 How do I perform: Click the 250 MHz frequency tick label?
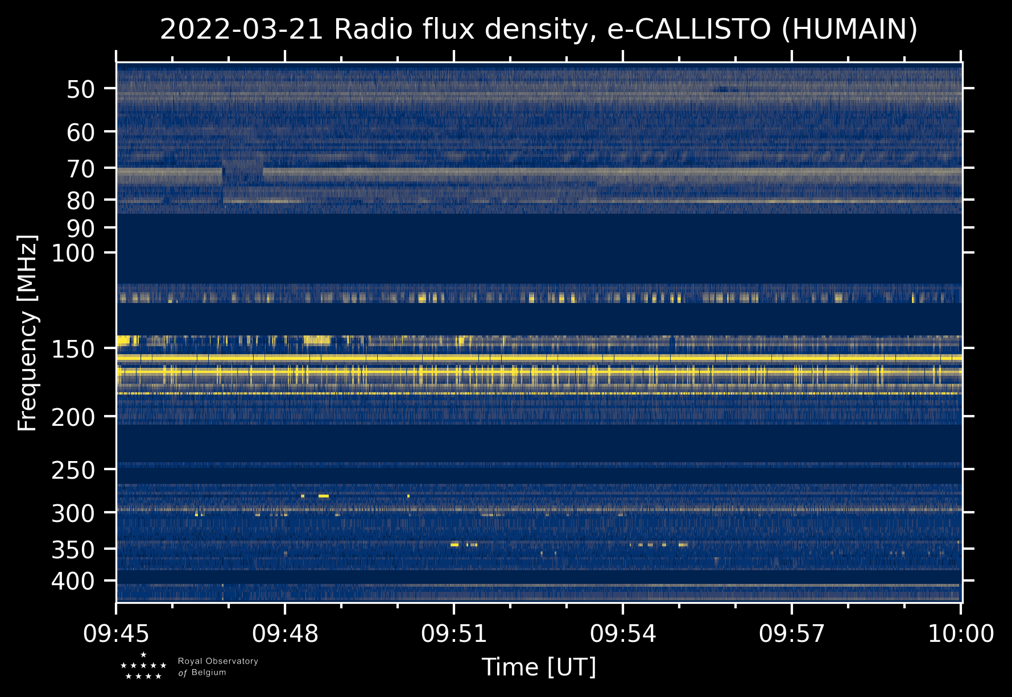pos(73,470)
